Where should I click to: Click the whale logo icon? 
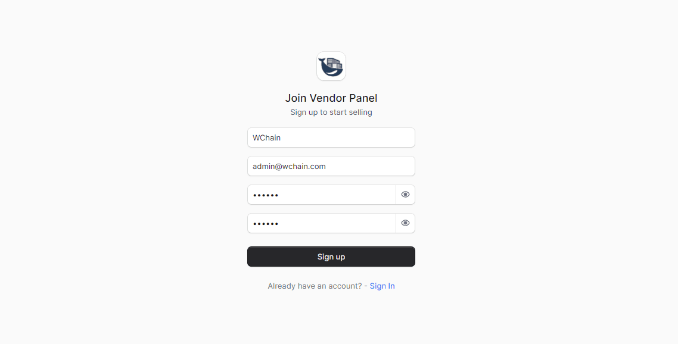pyautogui.click(x=331, y=66)
